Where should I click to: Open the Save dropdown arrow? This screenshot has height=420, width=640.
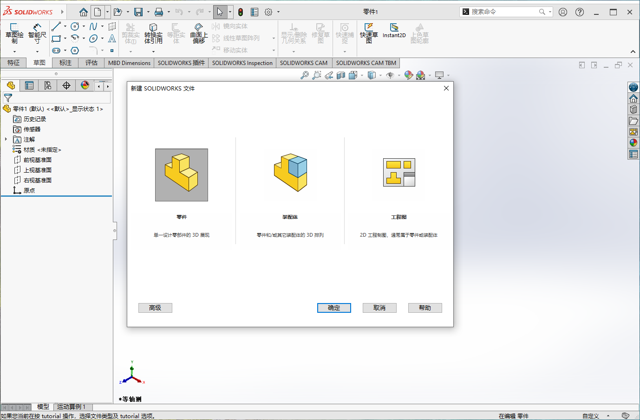click(x=148, y=12)
